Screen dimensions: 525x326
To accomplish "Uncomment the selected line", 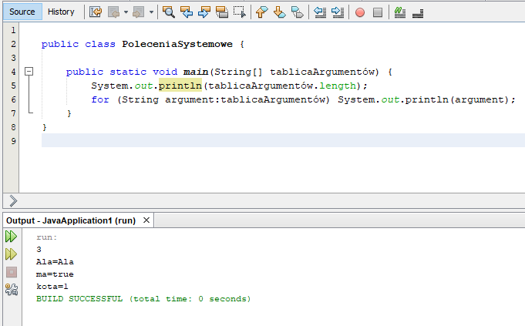I will 417,12.
